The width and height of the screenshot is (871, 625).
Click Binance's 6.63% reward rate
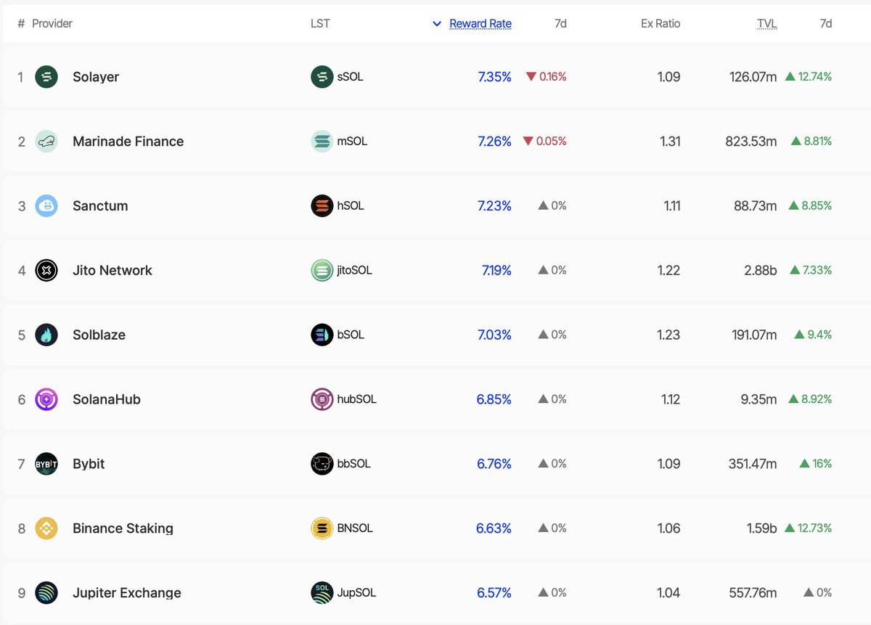[494, 528]
